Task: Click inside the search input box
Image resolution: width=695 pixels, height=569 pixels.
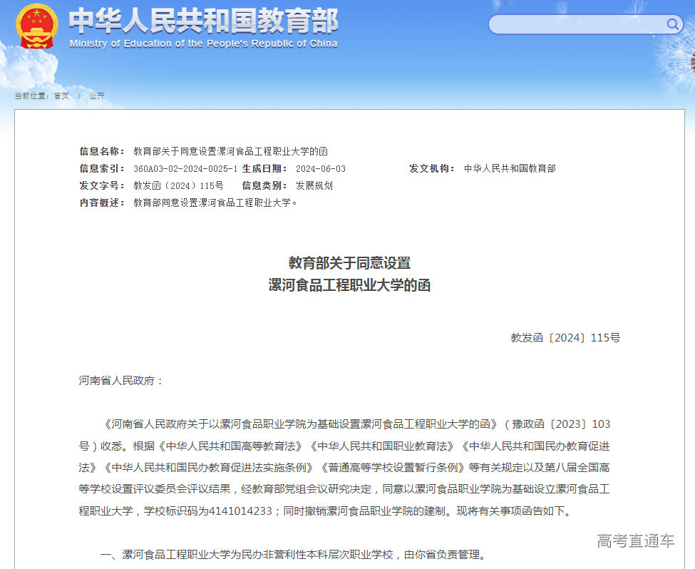Action: point(577,24)
